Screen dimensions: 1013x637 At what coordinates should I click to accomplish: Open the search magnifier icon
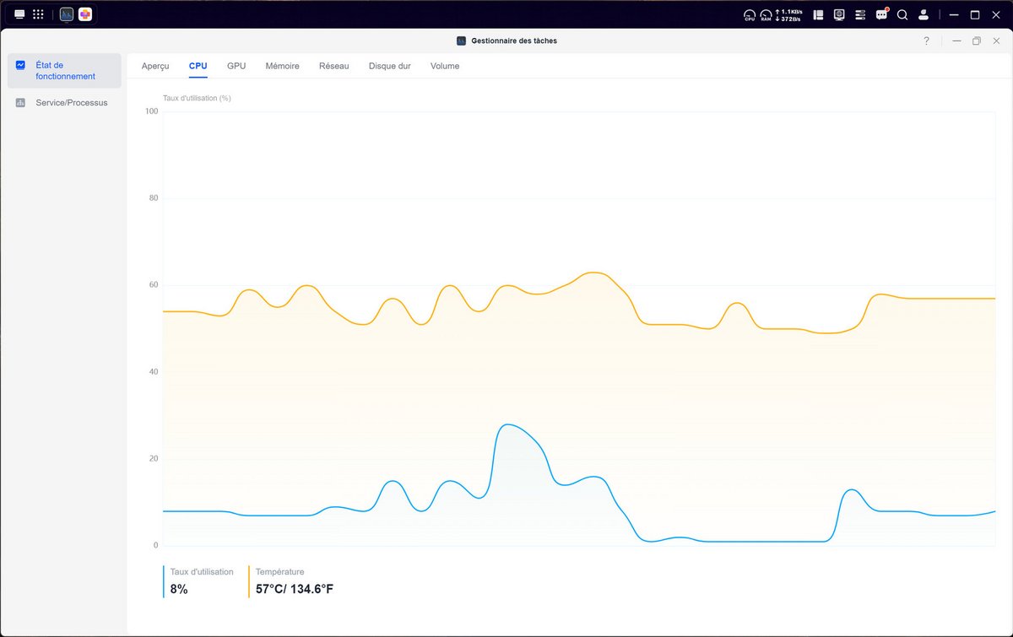coord(902,14)
